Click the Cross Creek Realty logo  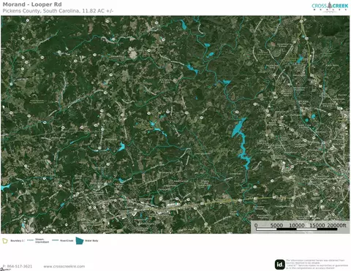[x=330, y=7]
